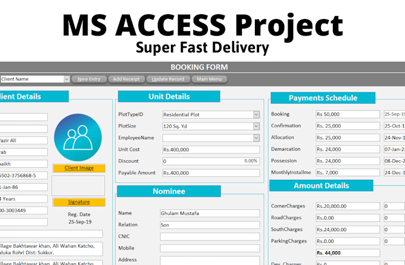Click the empty signature image box

[x=78, y=185]
